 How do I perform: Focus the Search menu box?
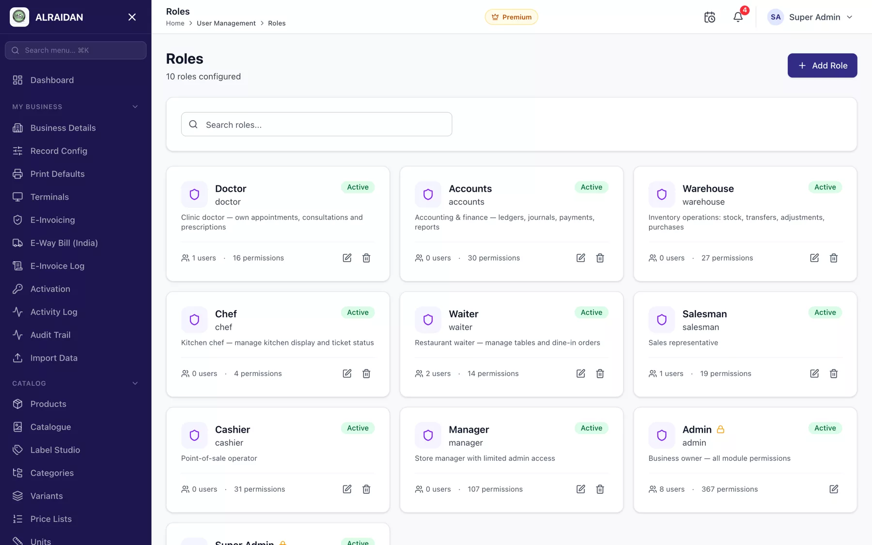(x=76, y=50)
